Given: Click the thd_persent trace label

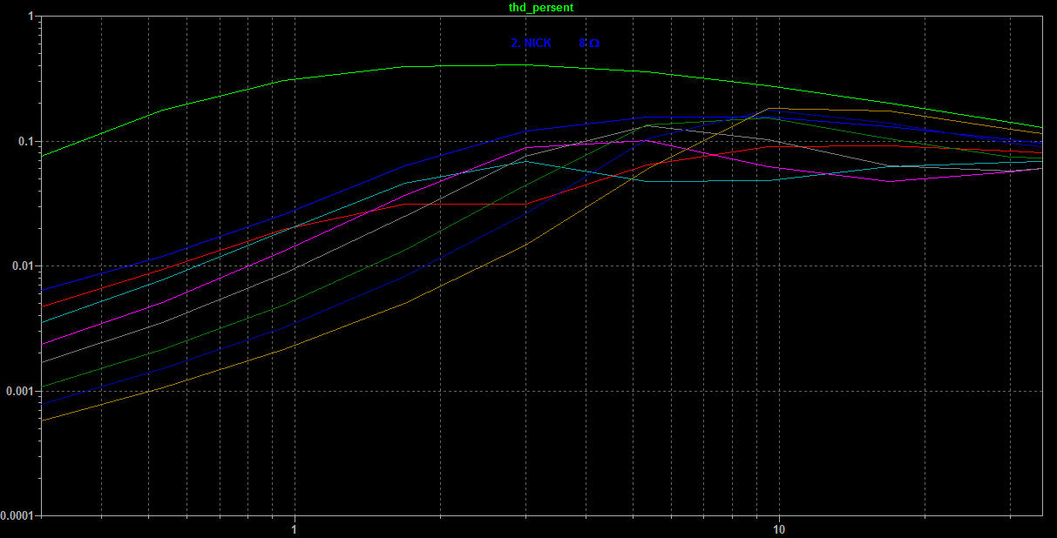Looking at the screenshot, I should click(540, 7).
